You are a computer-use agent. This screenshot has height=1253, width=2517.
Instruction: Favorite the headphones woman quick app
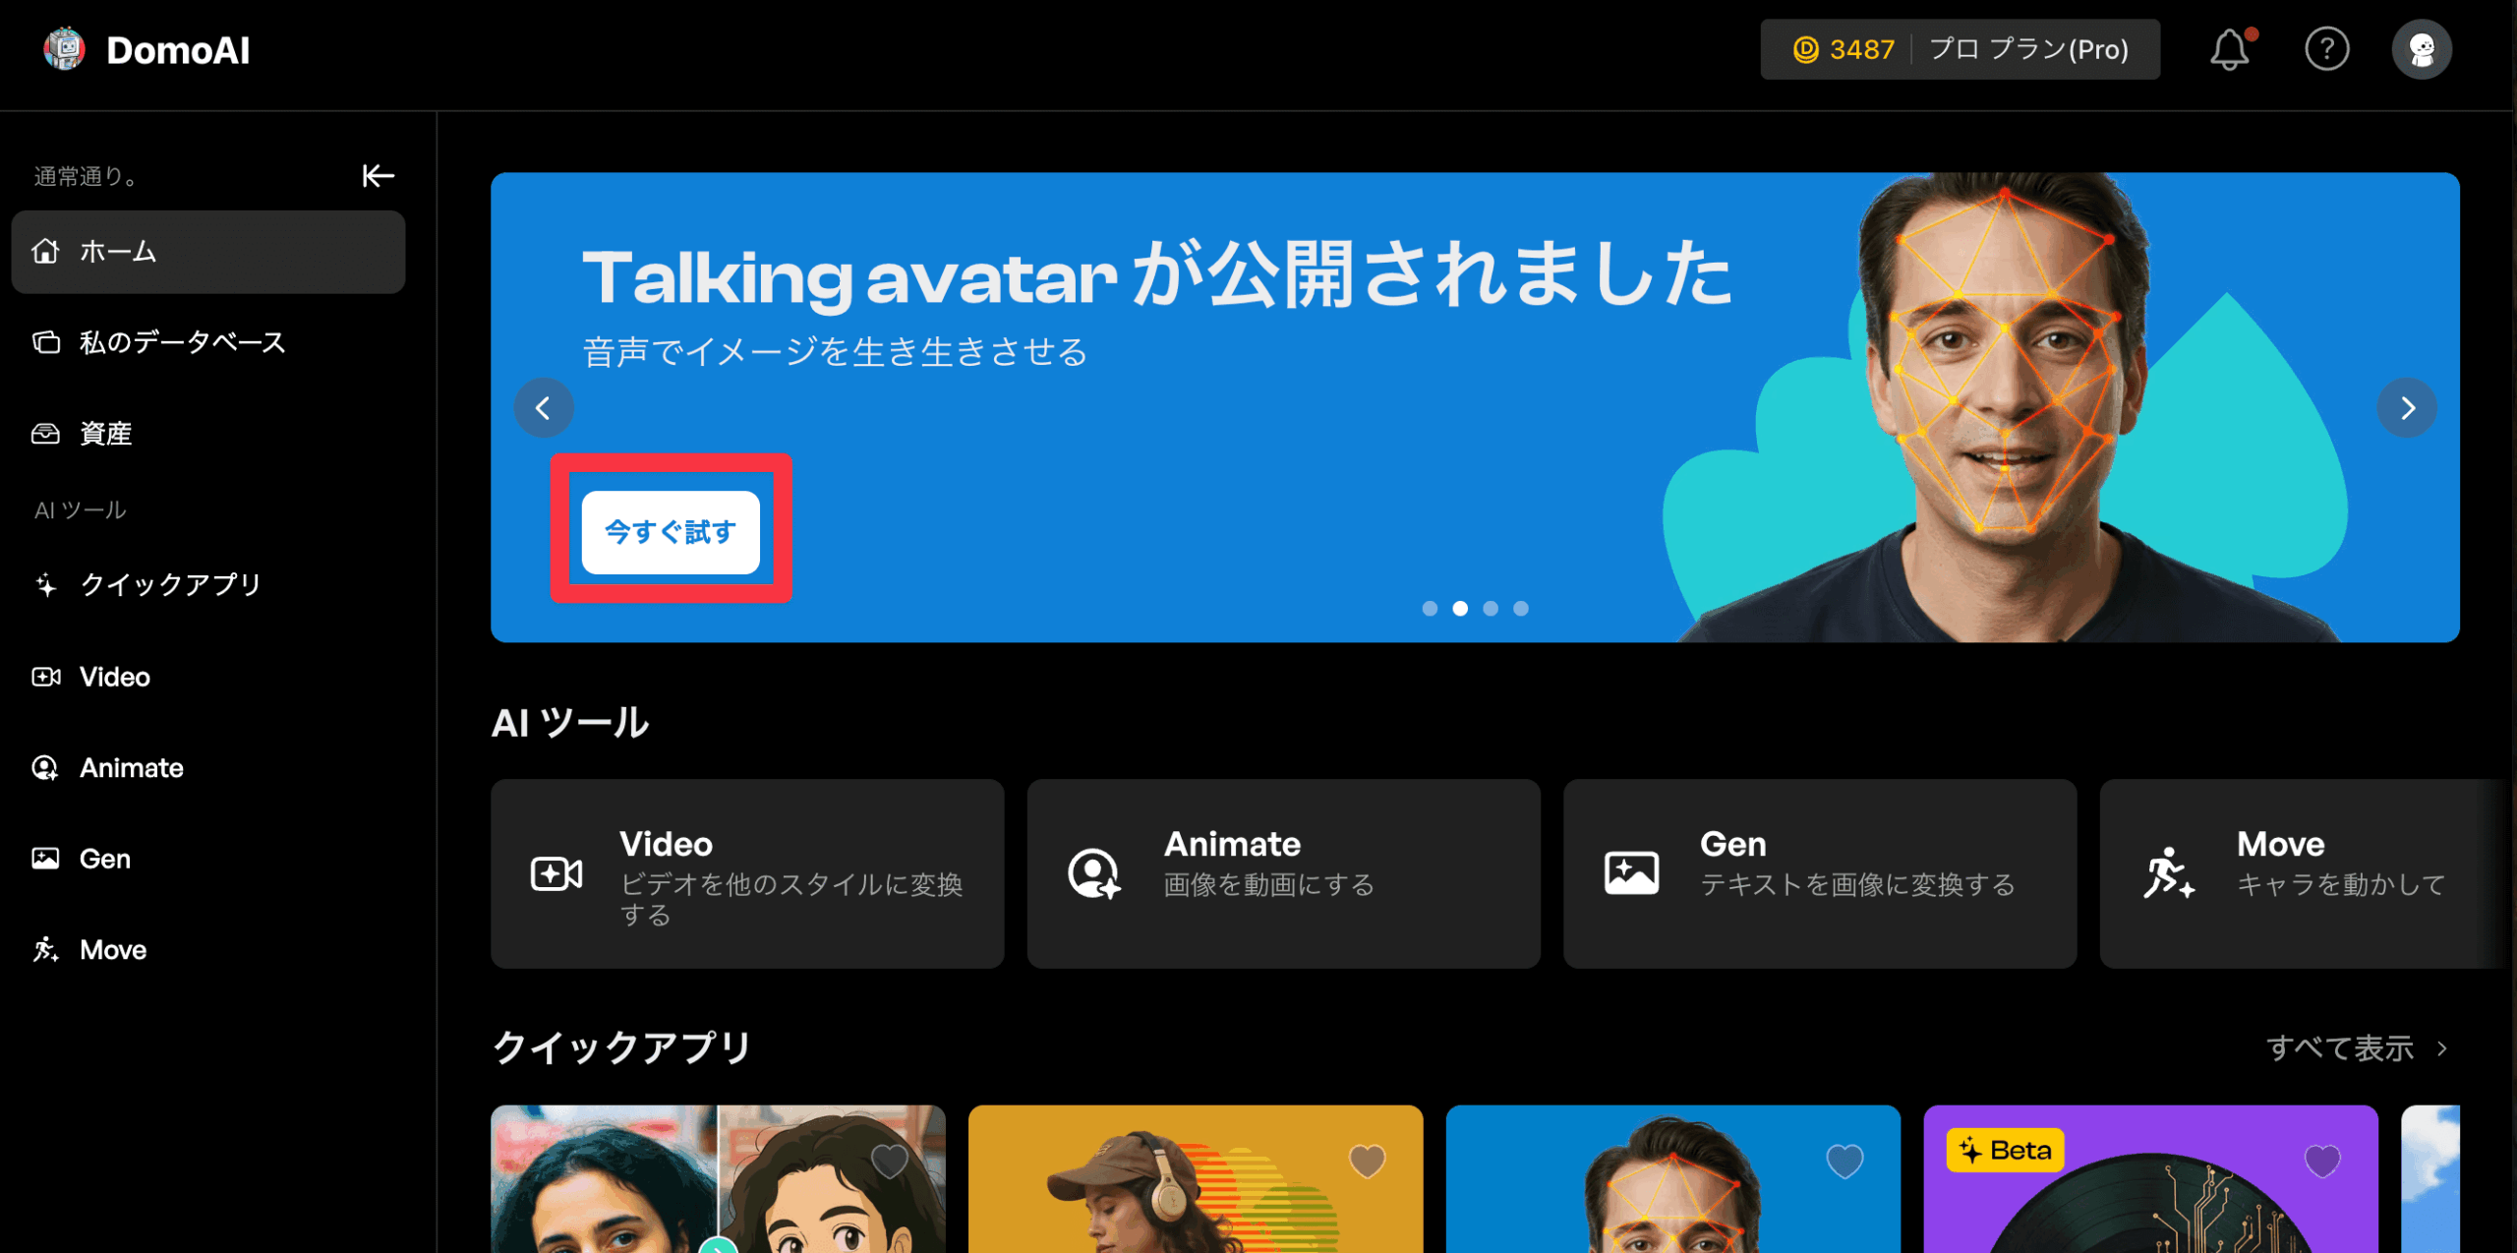[x=1367, y=1162]
